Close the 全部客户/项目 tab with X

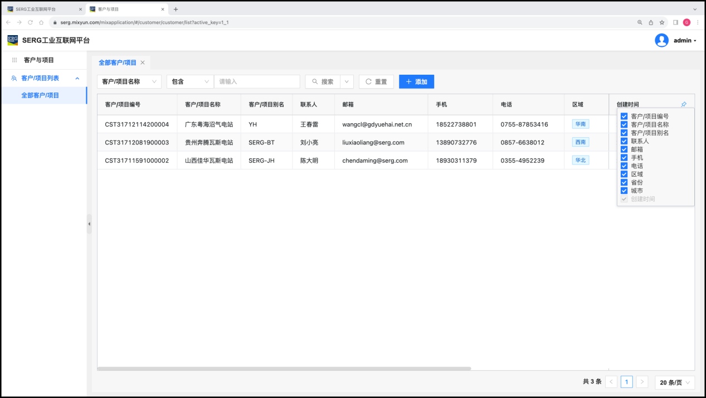(143, 62)
